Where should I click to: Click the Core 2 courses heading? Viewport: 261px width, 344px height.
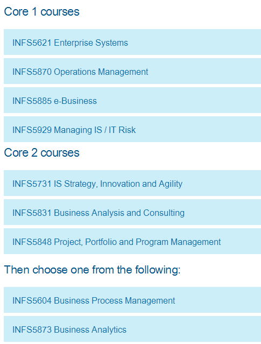tap(41, 152)
